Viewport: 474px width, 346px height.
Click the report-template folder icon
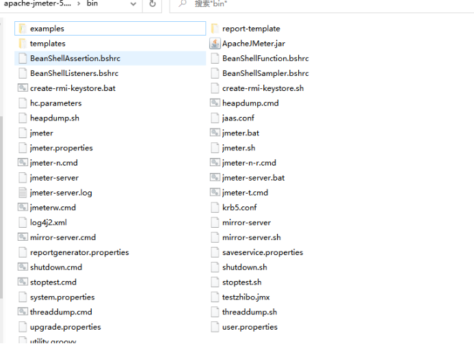tap(215, 29)
